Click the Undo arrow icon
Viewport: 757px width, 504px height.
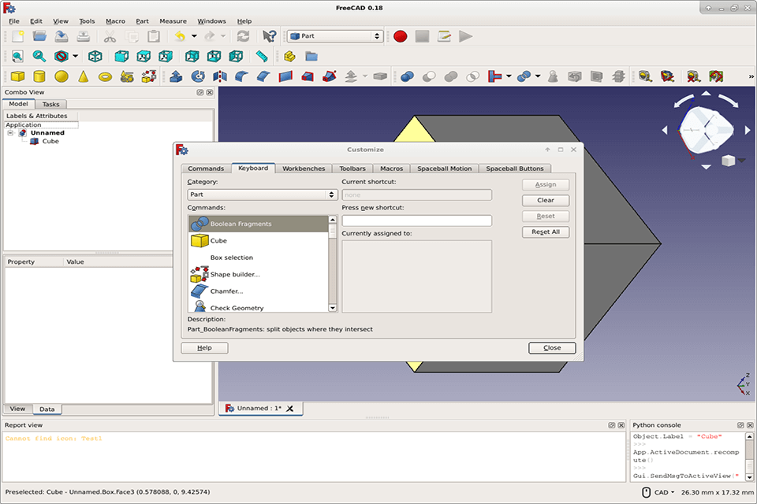[x=180, y=36]
